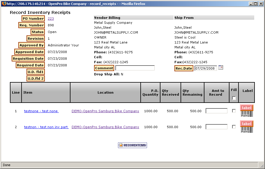Image resolution: width=265 pixels, height=169 pixels.
Task: Maximize the Firefox window
Action: (255, 4)
